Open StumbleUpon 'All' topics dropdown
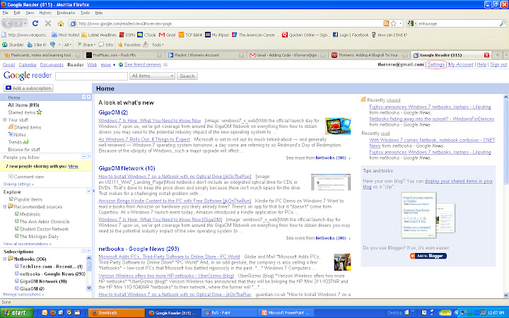 68,45
